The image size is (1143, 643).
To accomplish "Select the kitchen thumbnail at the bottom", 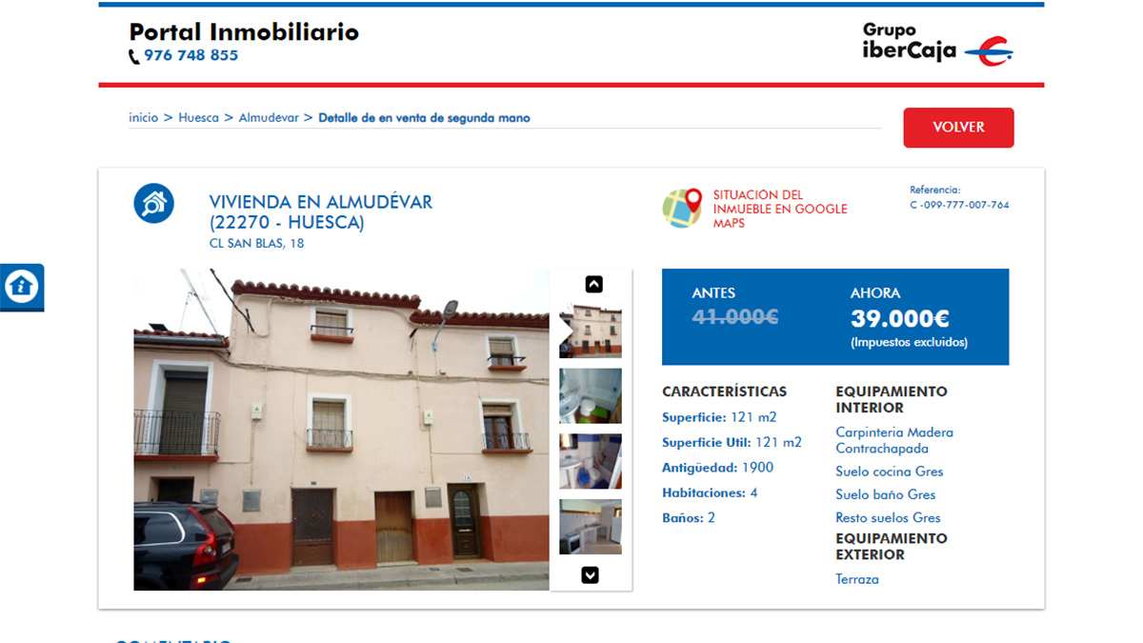I will pyautogui.click(x=590, y=526).
